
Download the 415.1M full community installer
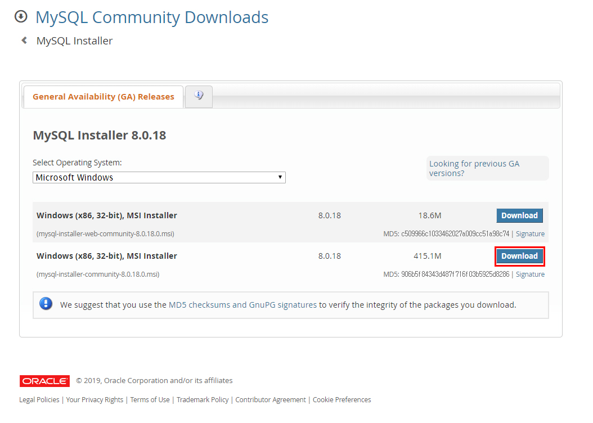click(519, 256)
